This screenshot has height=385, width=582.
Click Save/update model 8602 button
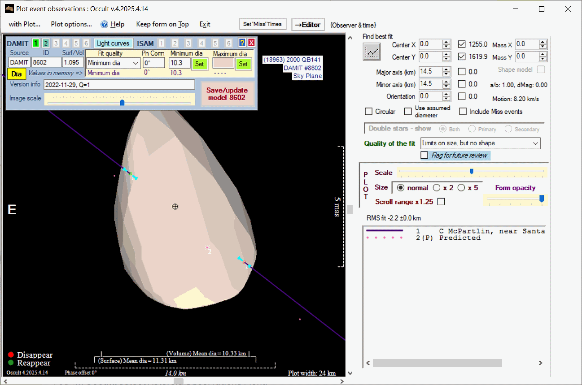(x=227, y=94)
